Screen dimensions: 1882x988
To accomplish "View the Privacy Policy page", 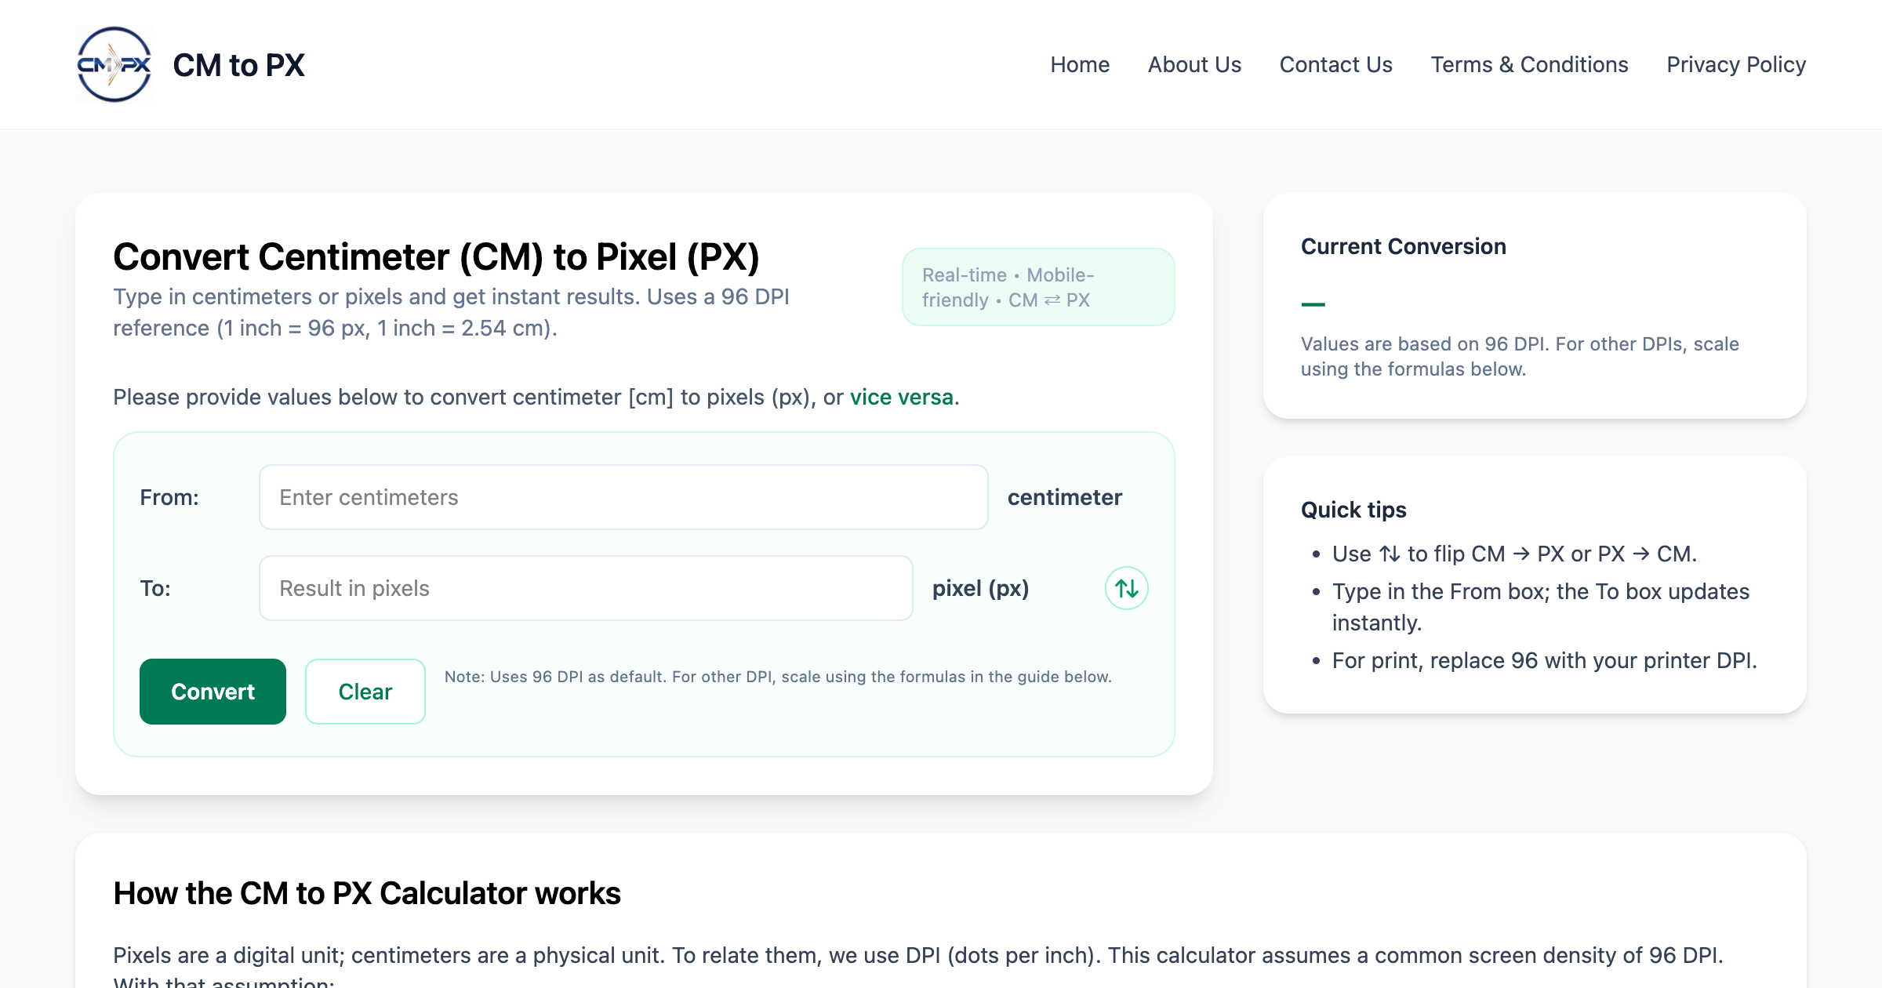I will (1735, 64).
